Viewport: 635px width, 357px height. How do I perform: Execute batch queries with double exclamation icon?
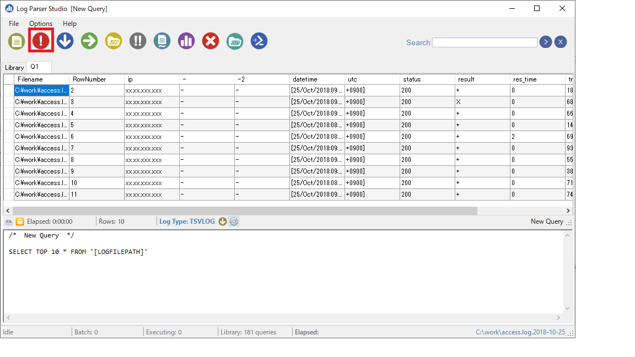click(x=137, y=41)
